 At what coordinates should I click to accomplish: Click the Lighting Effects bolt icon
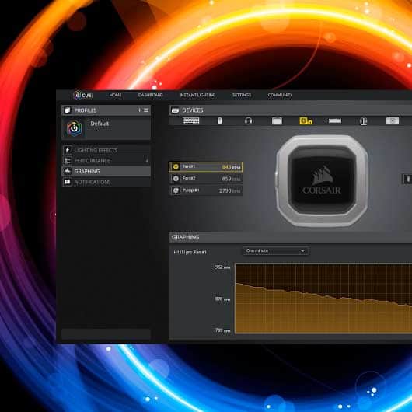pyautogui.click(x=68, y=150)
